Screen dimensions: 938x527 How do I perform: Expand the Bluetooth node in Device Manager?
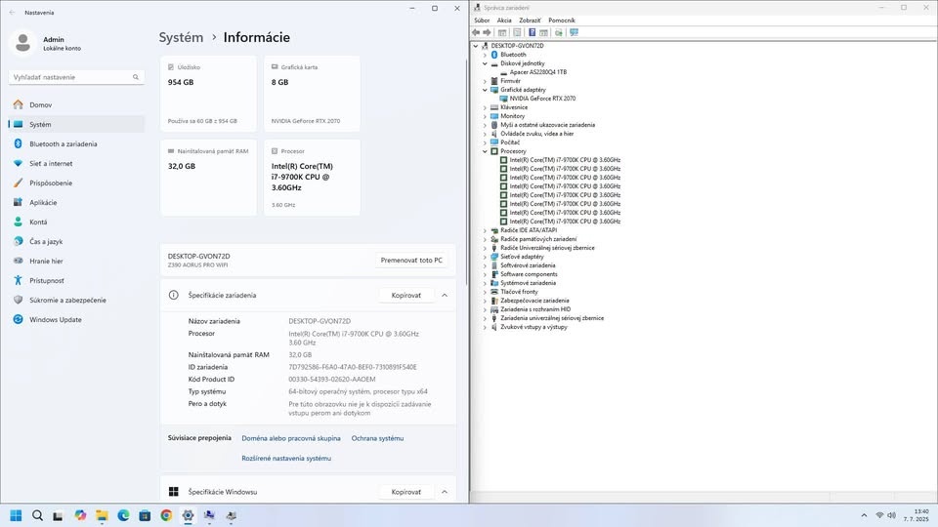[485, 55]
